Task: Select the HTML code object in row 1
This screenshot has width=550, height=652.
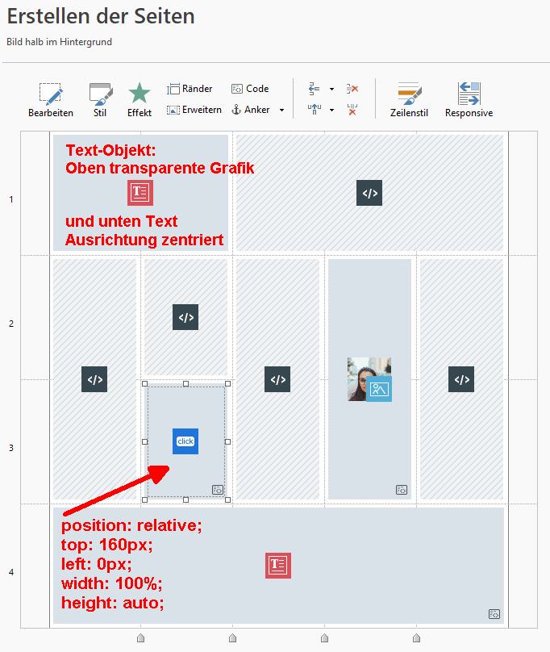Action: 369,193
